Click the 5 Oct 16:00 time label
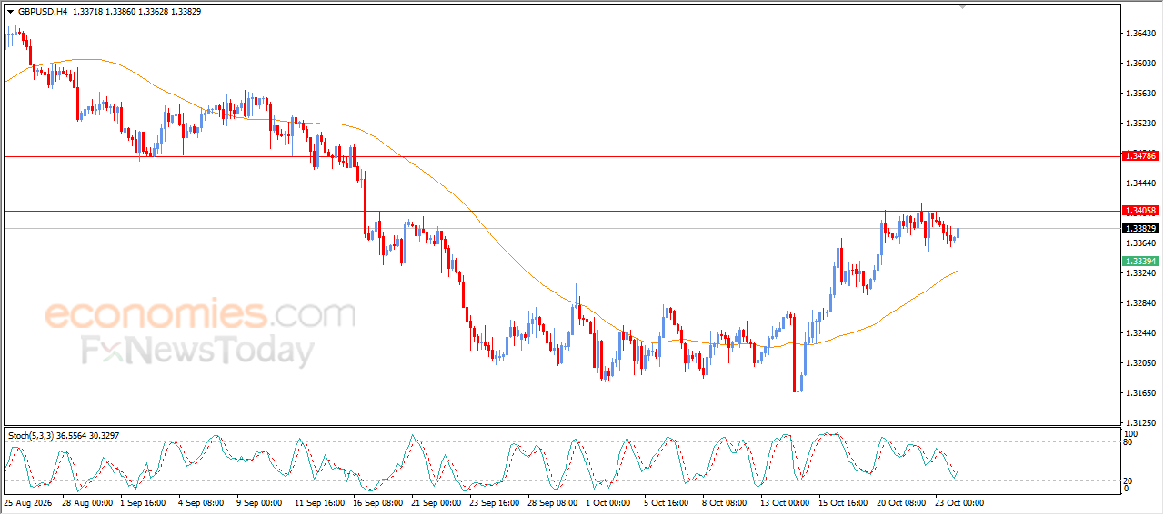 [x=667, y=502]
